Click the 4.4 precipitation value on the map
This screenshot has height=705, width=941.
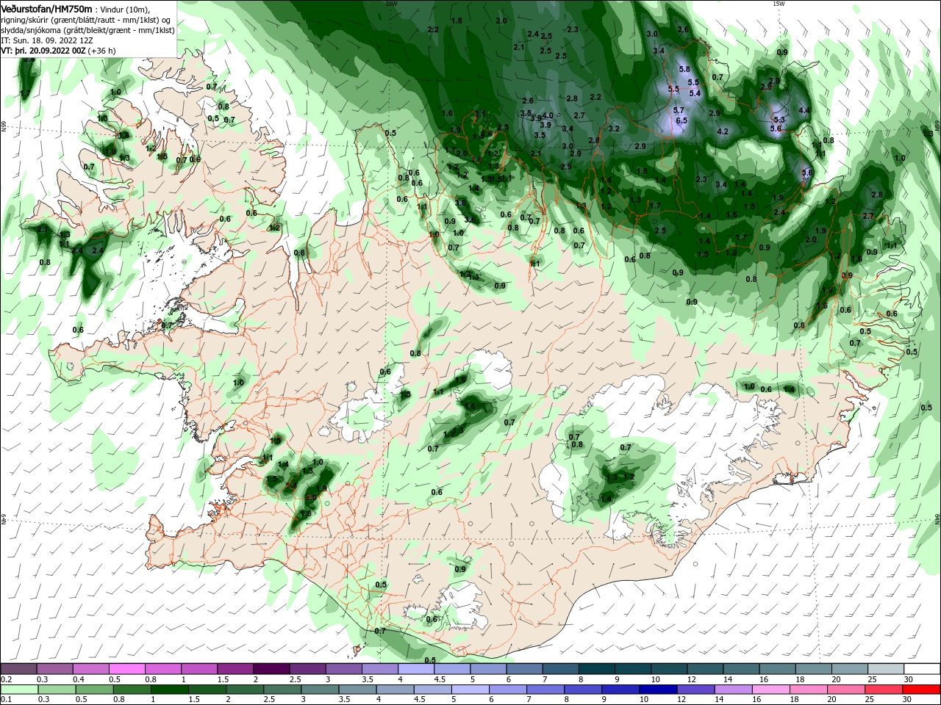(x=804, y=110)
